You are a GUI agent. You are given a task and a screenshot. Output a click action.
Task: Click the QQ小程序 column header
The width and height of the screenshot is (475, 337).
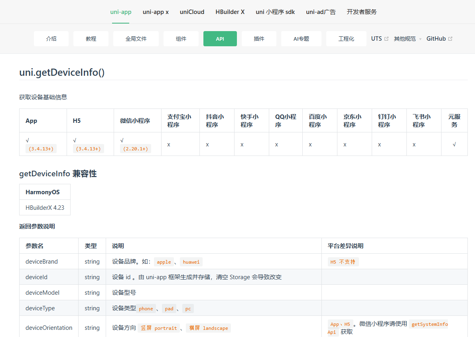pyautogui.click(x=286, y=120)
